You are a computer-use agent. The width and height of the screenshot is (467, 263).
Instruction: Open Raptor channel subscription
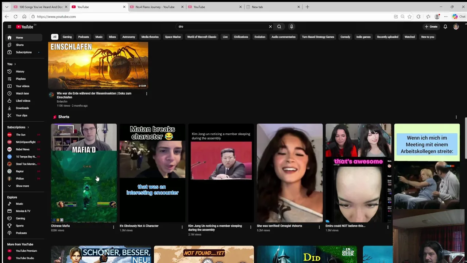(x=24, y=171)
